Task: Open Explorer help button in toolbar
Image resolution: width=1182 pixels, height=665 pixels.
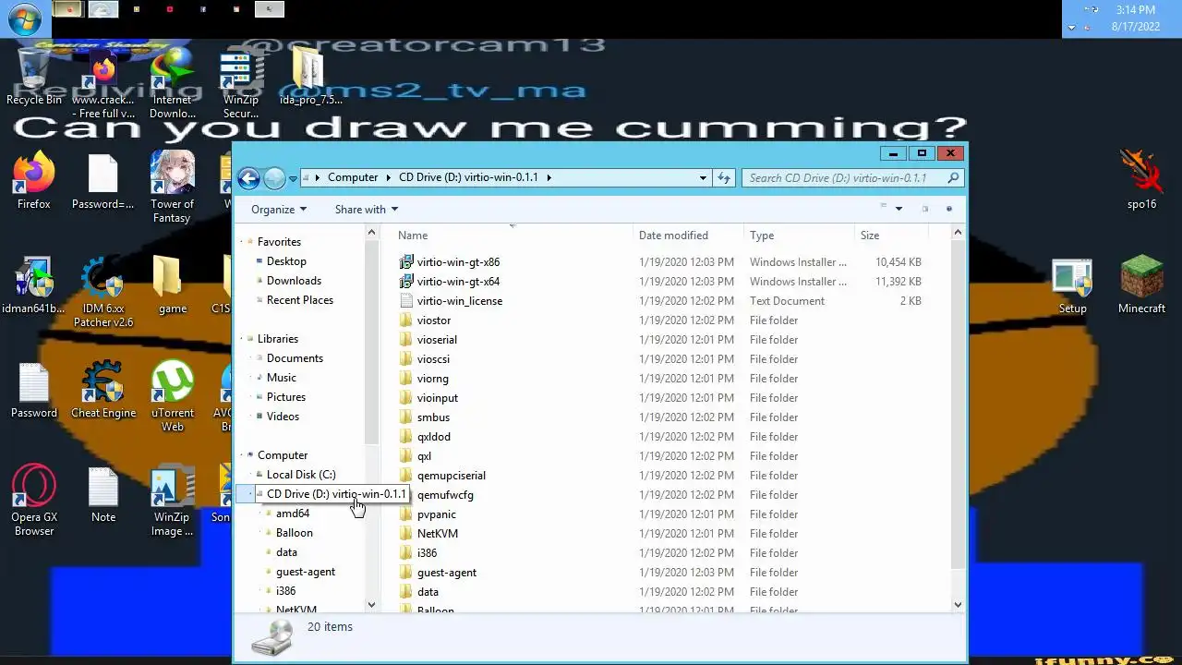Action: coord(948,209)
